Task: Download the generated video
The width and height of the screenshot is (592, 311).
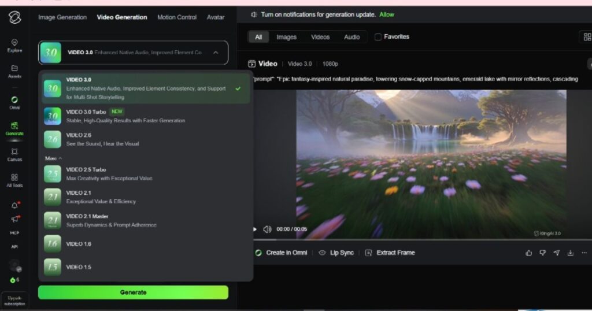Action: pos(571,253)
